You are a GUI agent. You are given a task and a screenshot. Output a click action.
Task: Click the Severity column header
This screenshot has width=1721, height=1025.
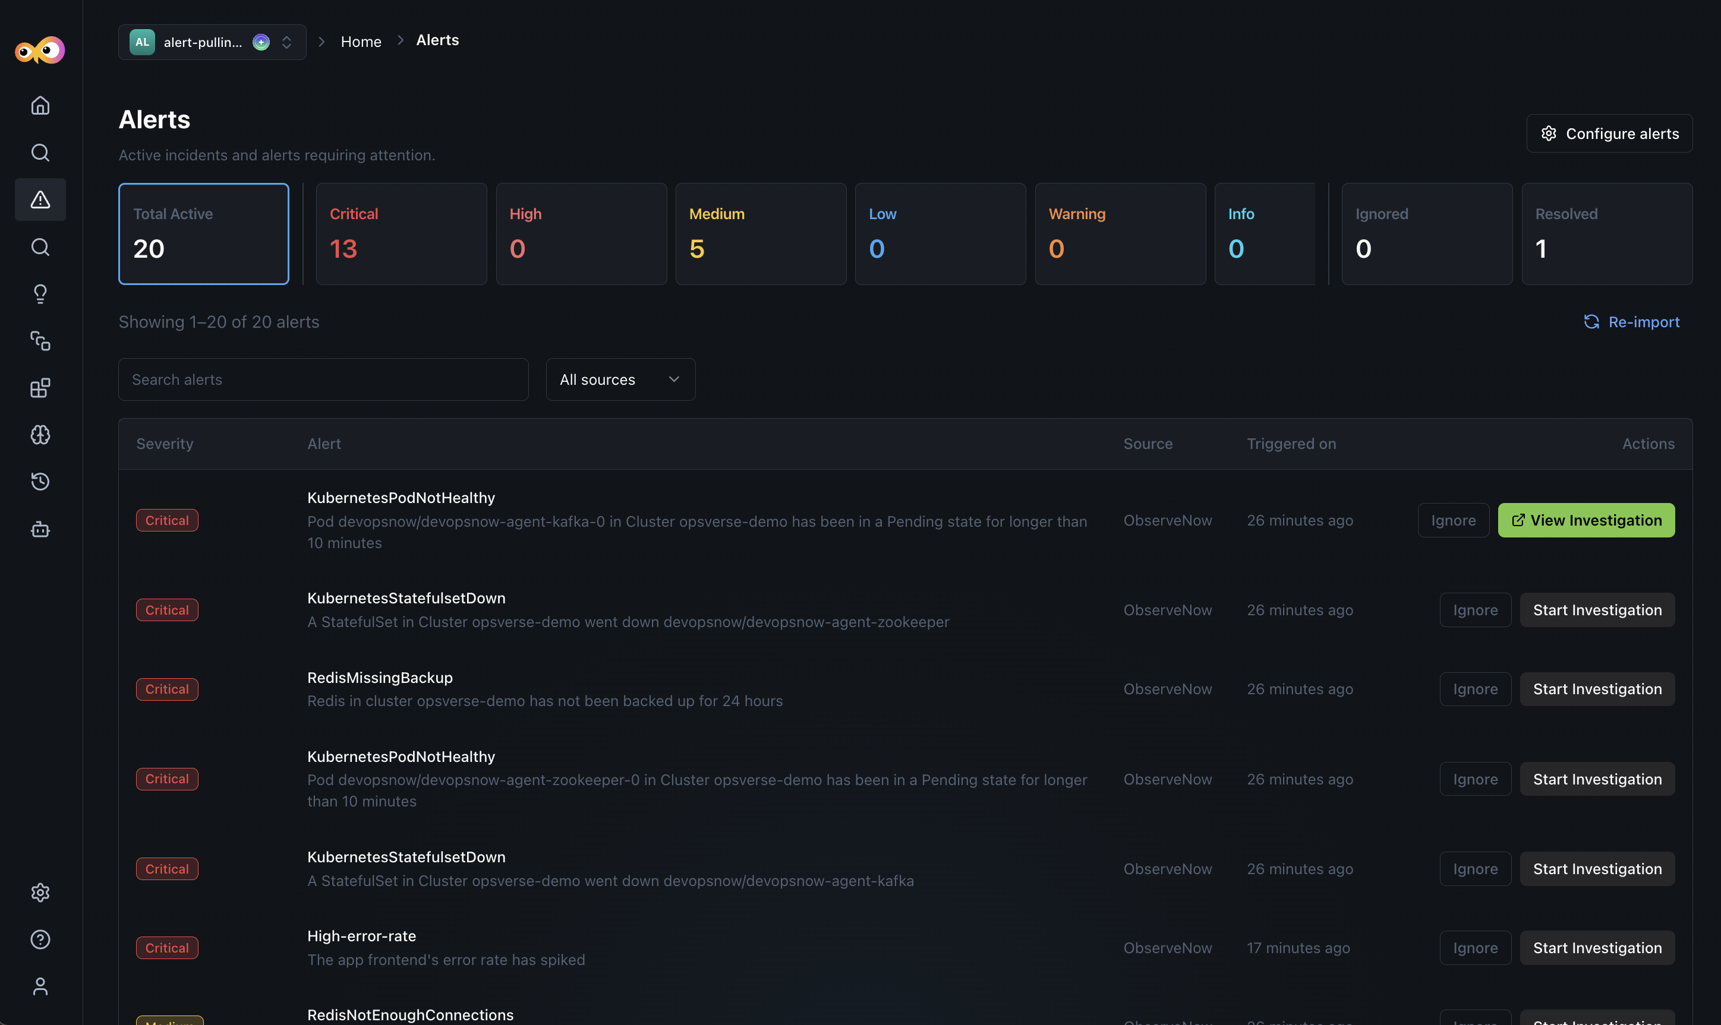(x=165, y=444)
